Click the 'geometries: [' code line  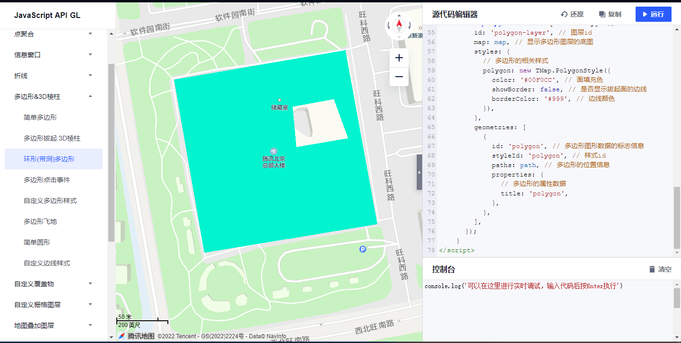pyautogui.click(x=500, y=127)
